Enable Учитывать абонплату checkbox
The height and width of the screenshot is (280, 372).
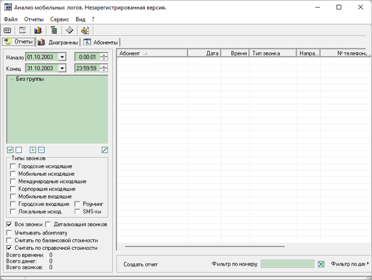coord(9,233)
